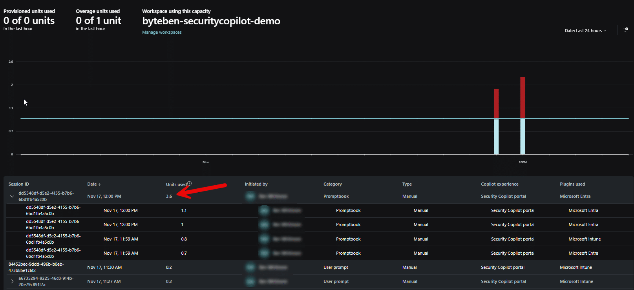The image size is (634, 290).
Task: Click the Copilot experience column header
Action: [x=499, y=184]
